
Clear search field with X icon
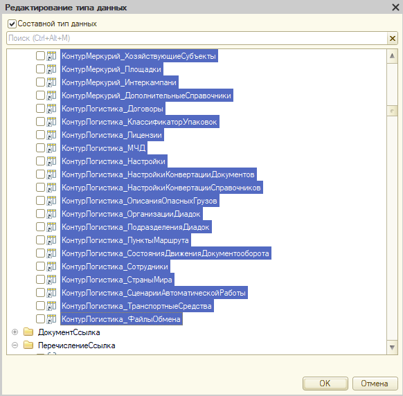[393, 38]
